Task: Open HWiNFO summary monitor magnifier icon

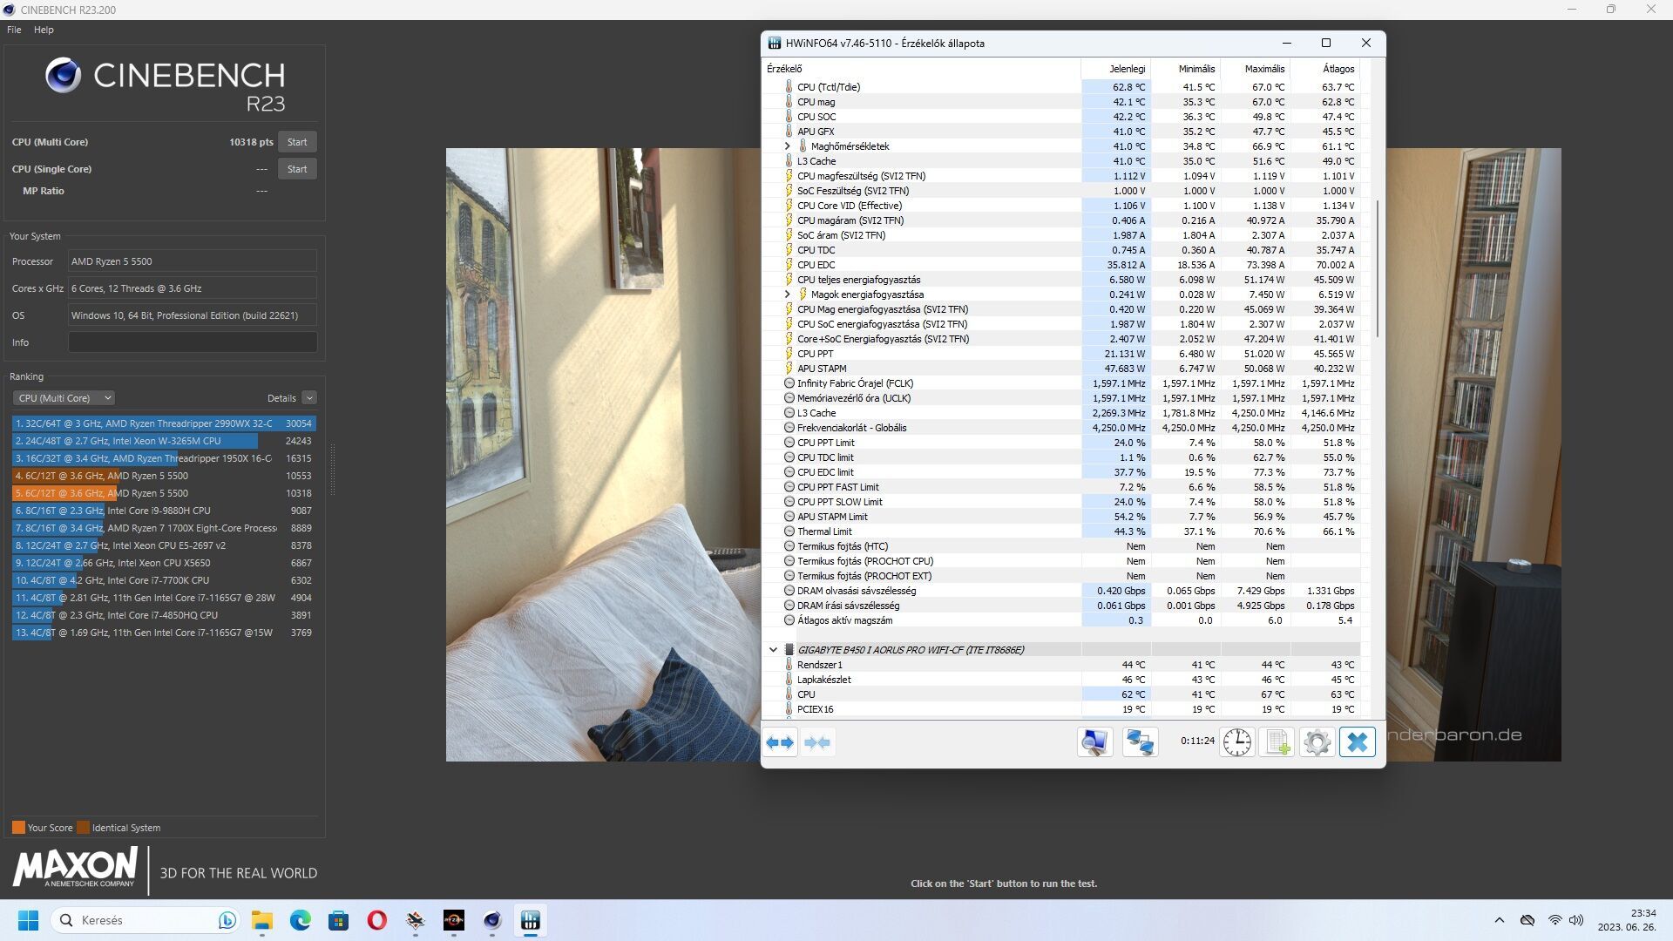Action: (1094, 742)
